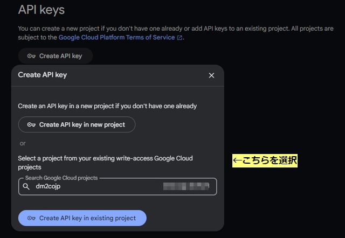
Task: Click the external link icon after Terms of Service
Action: pos(180,38)
